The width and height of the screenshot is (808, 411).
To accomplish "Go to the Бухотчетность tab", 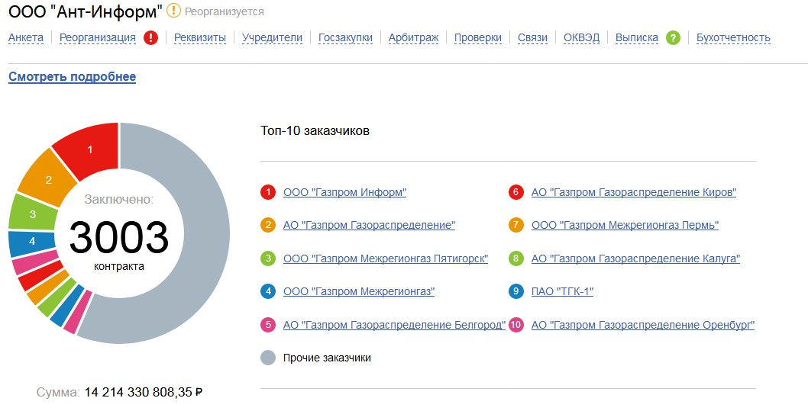I will pos(733,37).
